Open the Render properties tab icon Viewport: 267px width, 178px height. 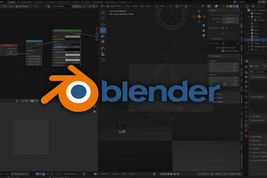point(246,73)
